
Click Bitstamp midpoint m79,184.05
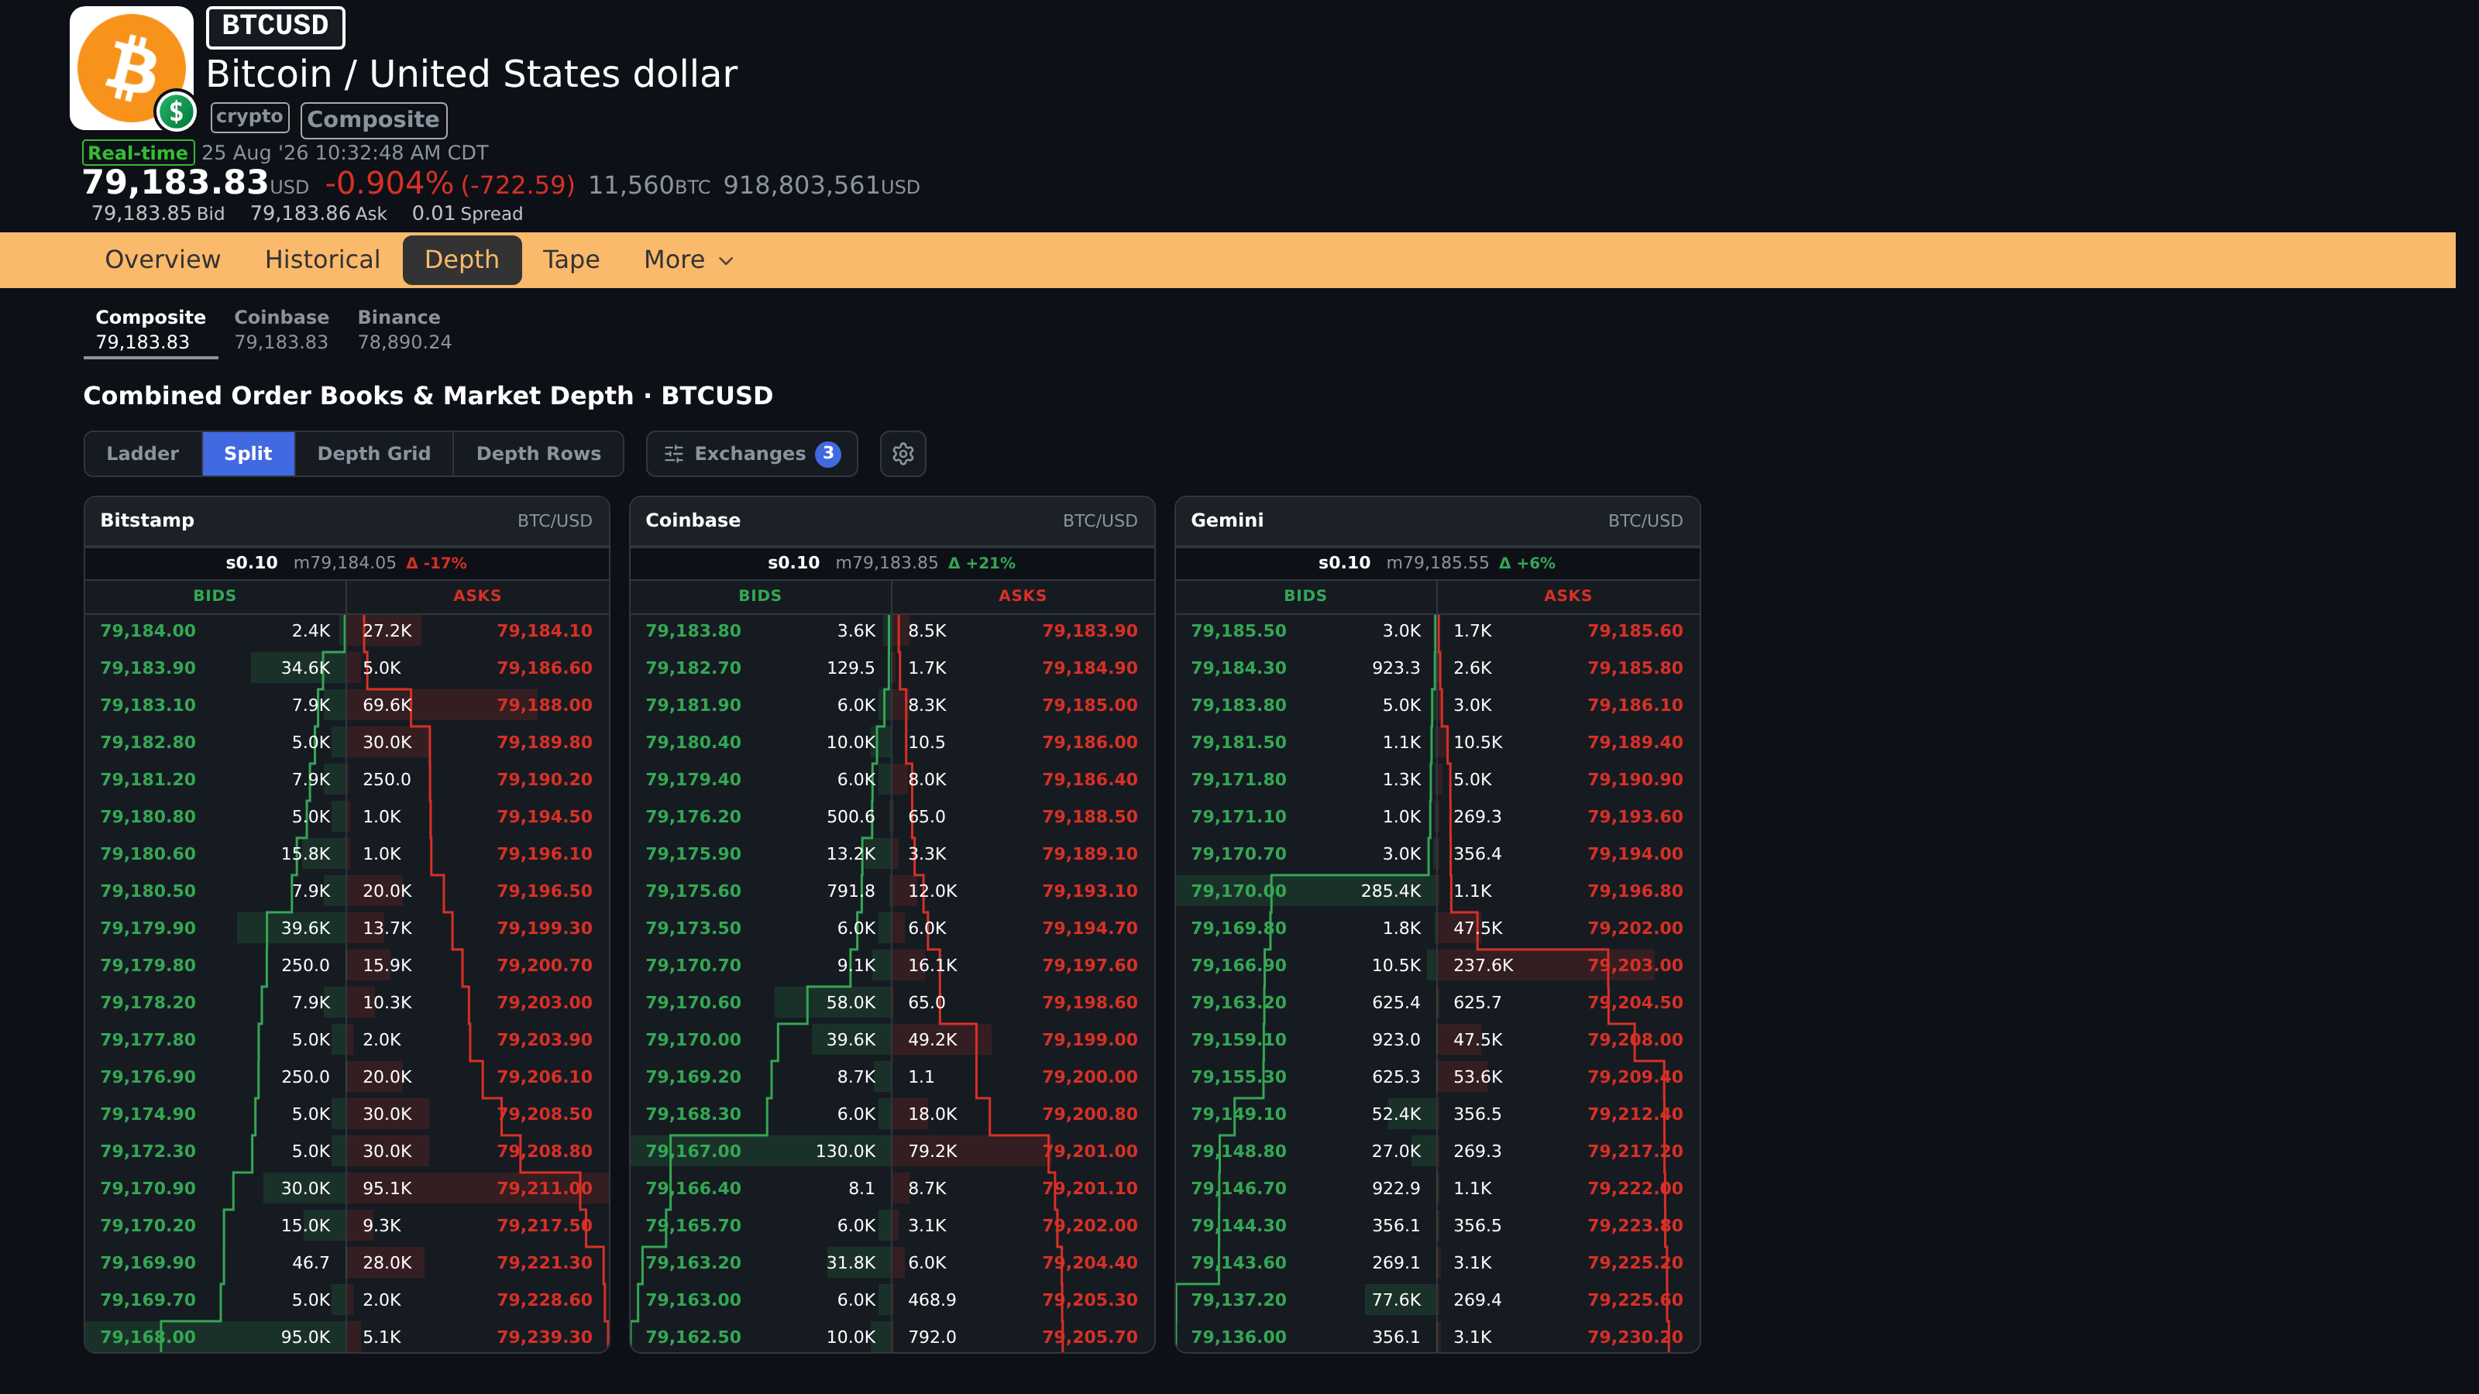345,563
